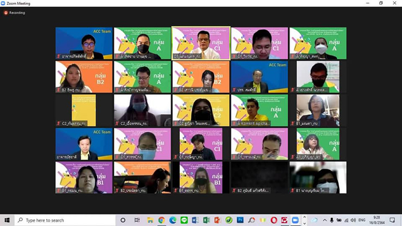Open Excel from the taskbar
This screenshot has width=402, height=226.
click(x=206, y=220)
